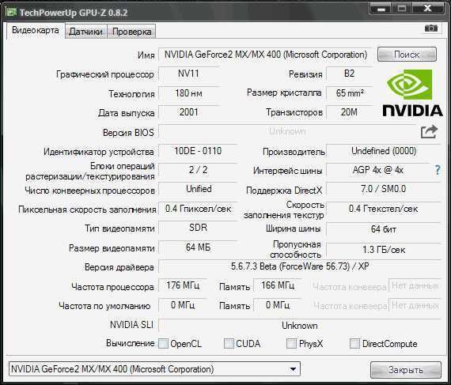Click the Имя field with GeForce2 MX
The width and height of the screenshot is (451, 385).
click(x=266, y=55)
